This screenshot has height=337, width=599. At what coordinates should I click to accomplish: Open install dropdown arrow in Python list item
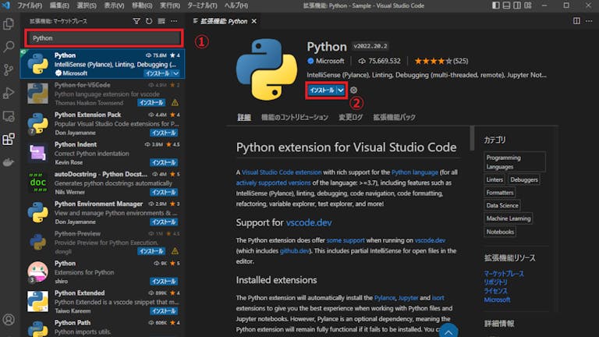coord(176,73)
